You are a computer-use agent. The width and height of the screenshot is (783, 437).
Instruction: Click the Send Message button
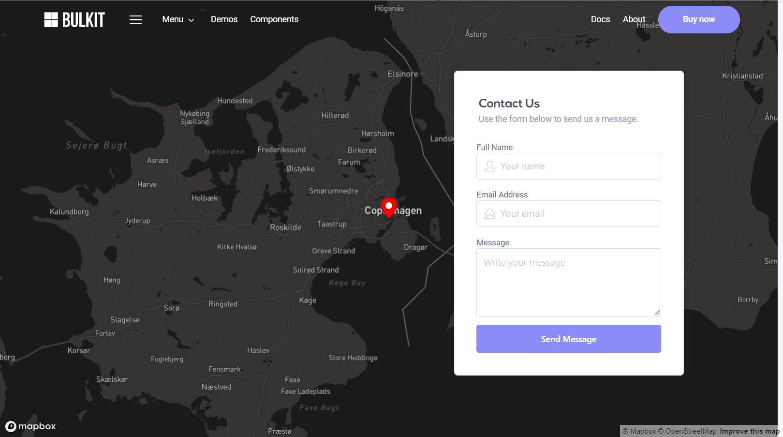pos(568,339)
